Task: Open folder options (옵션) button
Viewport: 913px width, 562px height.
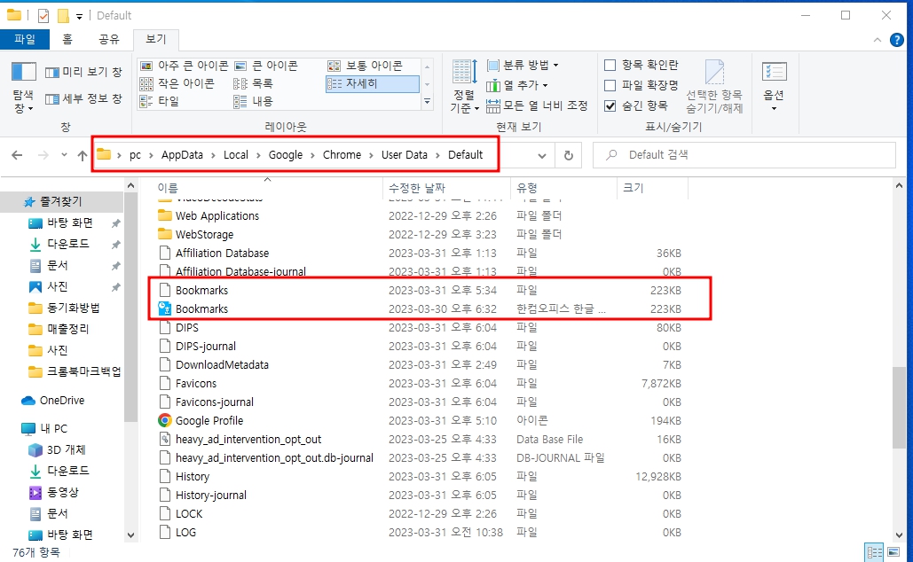Action: coord(774,86)
